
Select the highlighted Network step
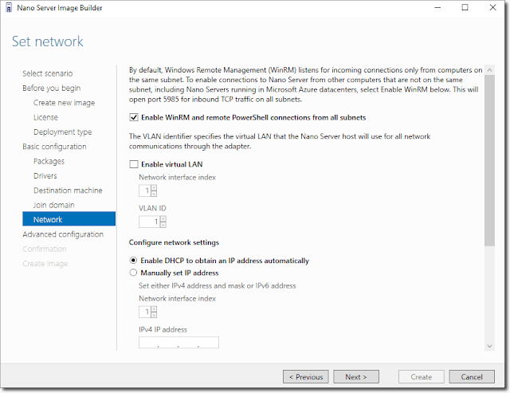[x=69, y=219]
